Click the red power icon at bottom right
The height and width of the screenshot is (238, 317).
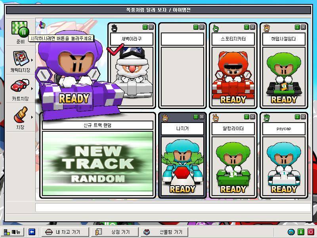(x=311, y=232)
